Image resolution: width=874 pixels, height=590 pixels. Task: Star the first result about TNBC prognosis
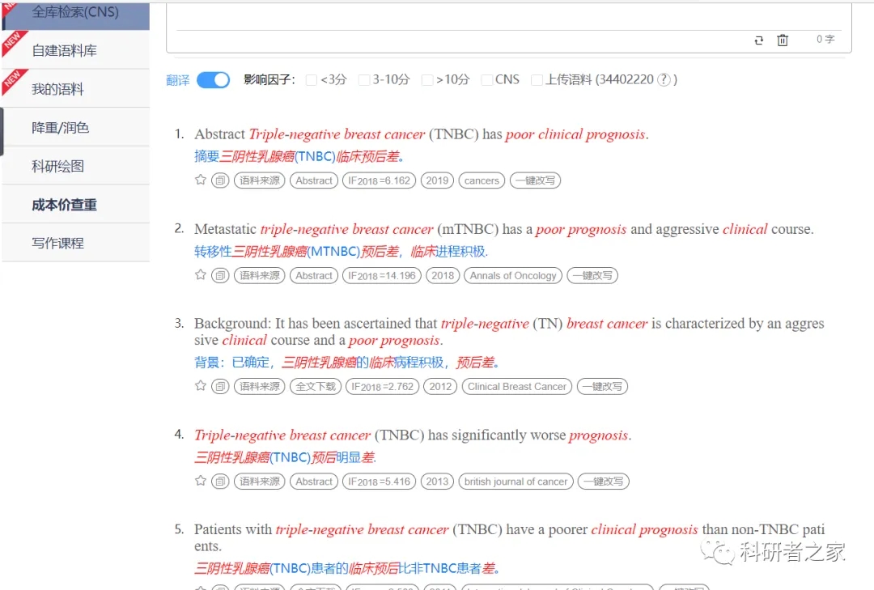click(201, 180)
